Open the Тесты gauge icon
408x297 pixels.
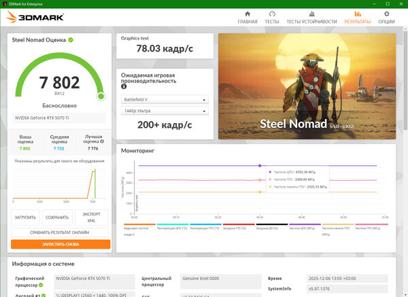pos(272,14)
